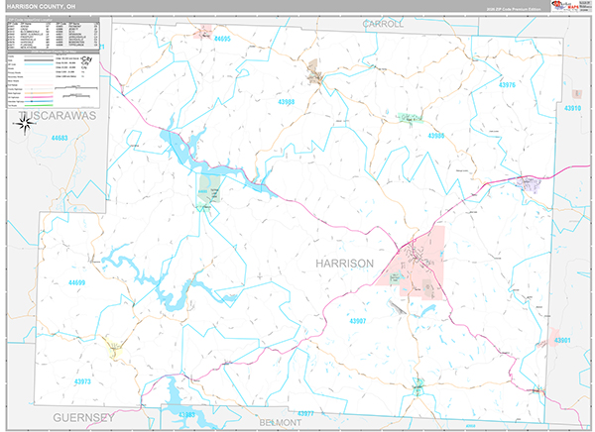The width and height of the screenshot is (595, 432).
Task: Click the largest City sample text in legend
Action: 87,58
